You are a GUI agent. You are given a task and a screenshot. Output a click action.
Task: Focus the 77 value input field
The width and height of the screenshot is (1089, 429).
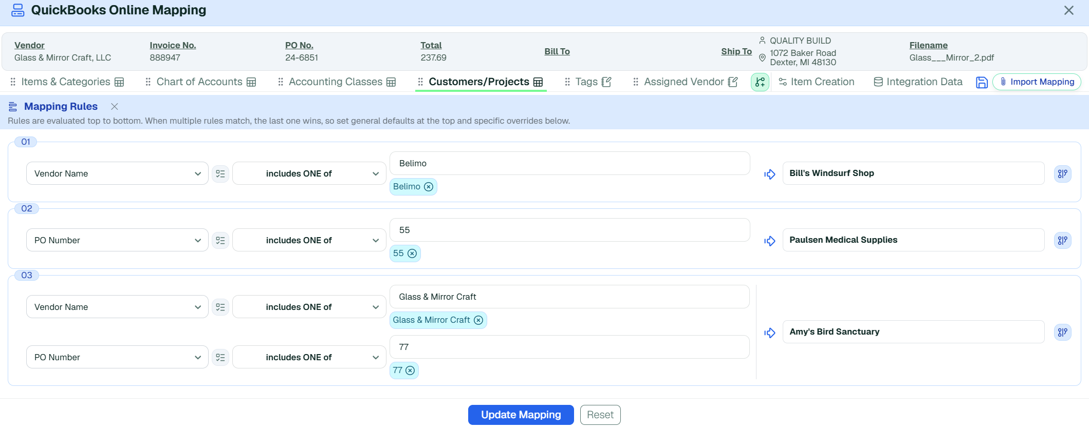pos(569,347)
